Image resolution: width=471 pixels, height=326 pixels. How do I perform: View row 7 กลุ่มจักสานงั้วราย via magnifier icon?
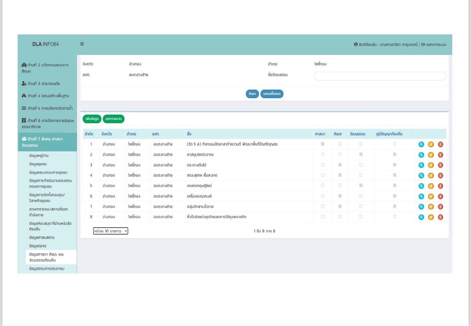click(421, 206)
